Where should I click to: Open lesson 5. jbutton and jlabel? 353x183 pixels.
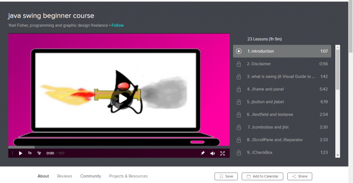point(282,102)
